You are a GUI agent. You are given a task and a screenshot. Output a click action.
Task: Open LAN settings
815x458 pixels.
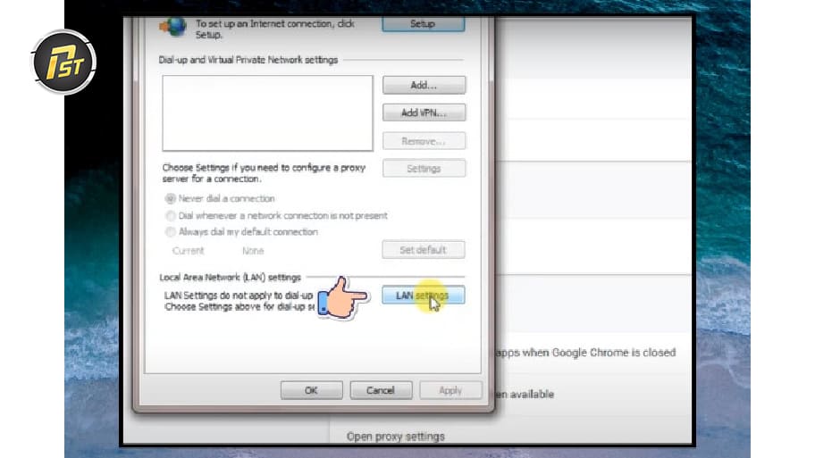coord(423,296)
